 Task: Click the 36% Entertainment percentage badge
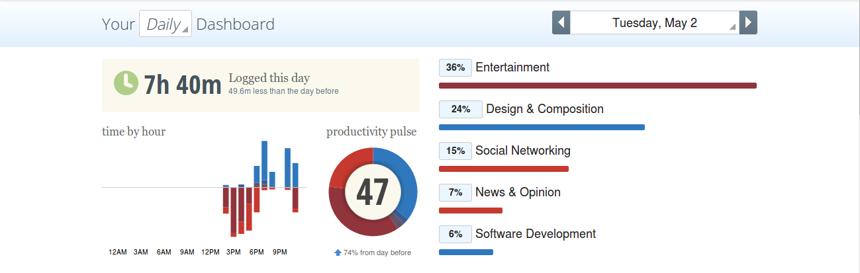(455, 67)
